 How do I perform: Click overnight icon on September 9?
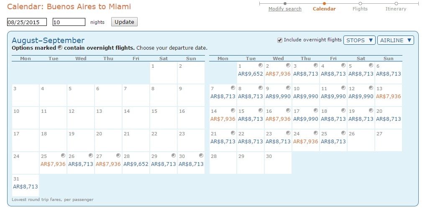coord(288,88)
